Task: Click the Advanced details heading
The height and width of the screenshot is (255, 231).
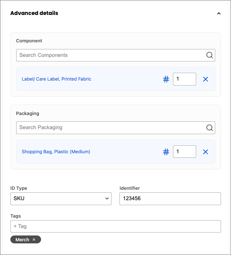Action: [x=34, y=13]
